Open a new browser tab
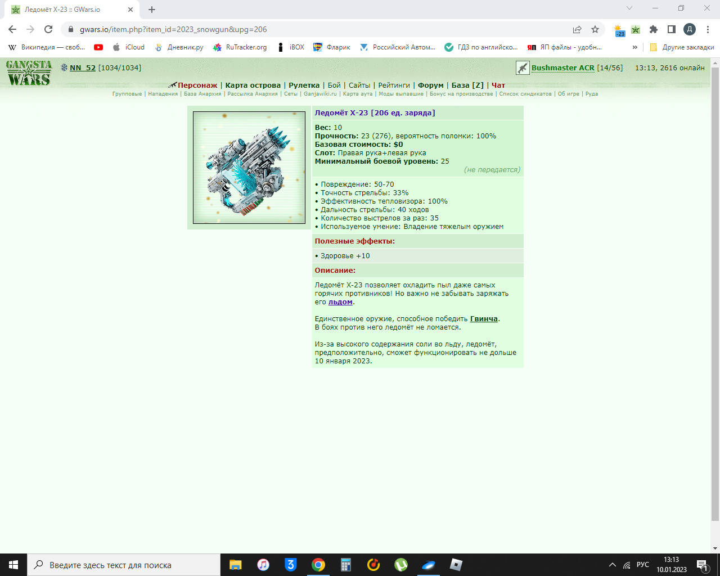Viewport: 720px width, 576px height. (152, 10)
